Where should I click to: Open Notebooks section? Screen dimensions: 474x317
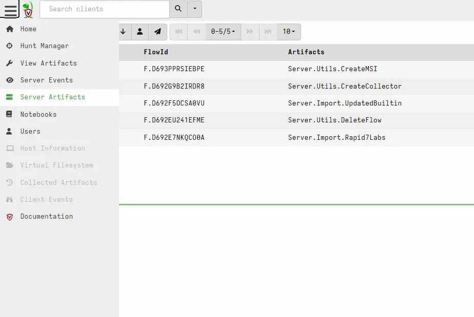pos(60,114)
